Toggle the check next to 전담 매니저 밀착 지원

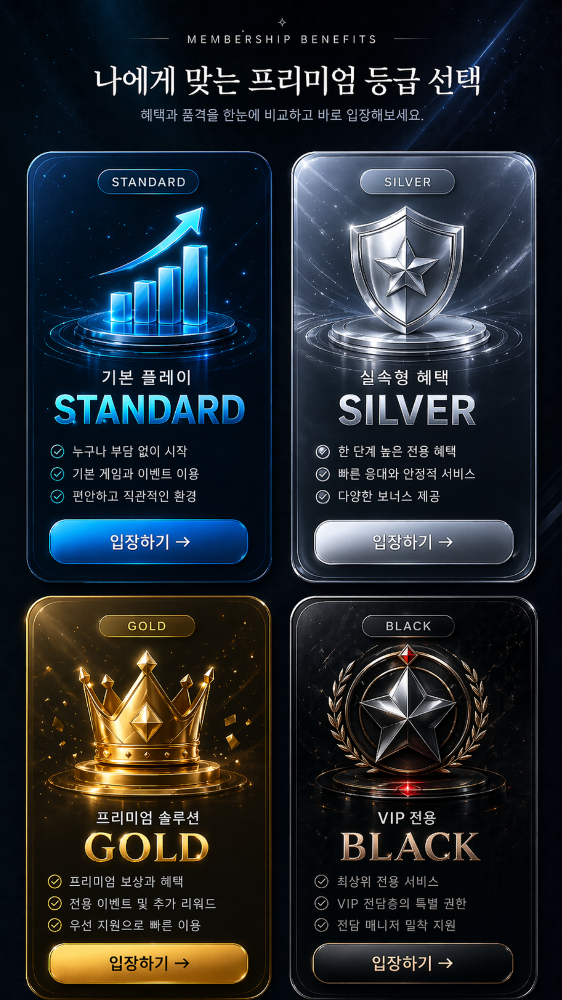click(321, 925)
